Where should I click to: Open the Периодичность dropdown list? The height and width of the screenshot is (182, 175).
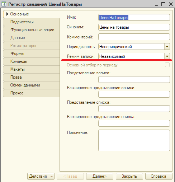[167, 47]
